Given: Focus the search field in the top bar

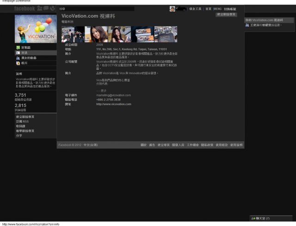Looking at the screenshot, I should 97,9.
